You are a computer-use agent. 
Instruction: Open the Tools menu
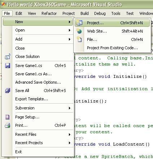[x=116, y=13]
